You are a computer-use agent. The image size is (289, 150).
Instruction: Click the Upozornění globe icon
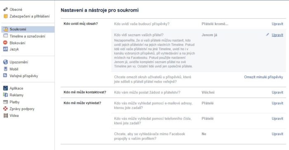tap(5, 62)
